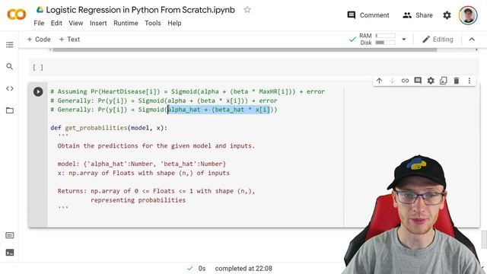Open settings gear in the header
Screen dimensions: 487x274
(447, 15)
